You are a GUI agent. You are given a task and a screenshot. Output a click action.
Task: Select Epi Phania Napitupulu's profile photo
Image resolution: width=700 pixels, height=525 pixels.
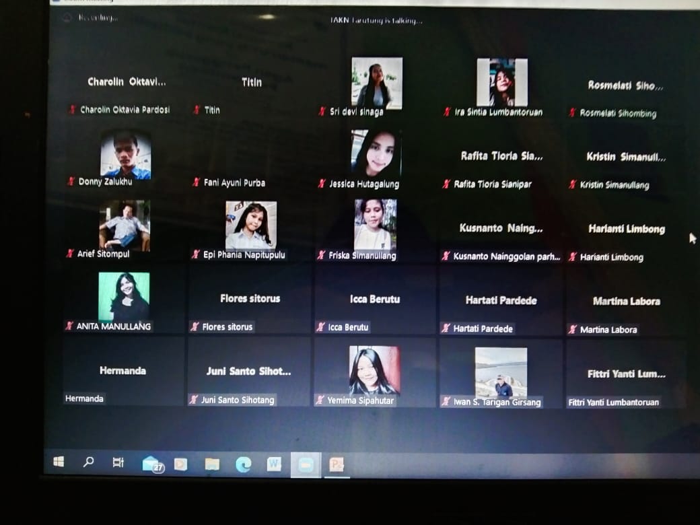251,225
